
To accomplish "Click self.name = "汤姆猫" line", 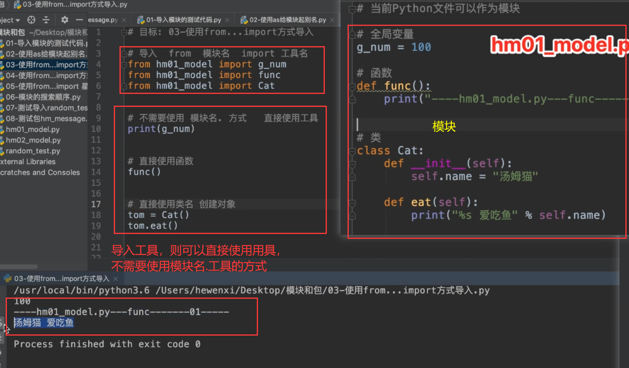I will pyautogui.click(x=474, y=177).
